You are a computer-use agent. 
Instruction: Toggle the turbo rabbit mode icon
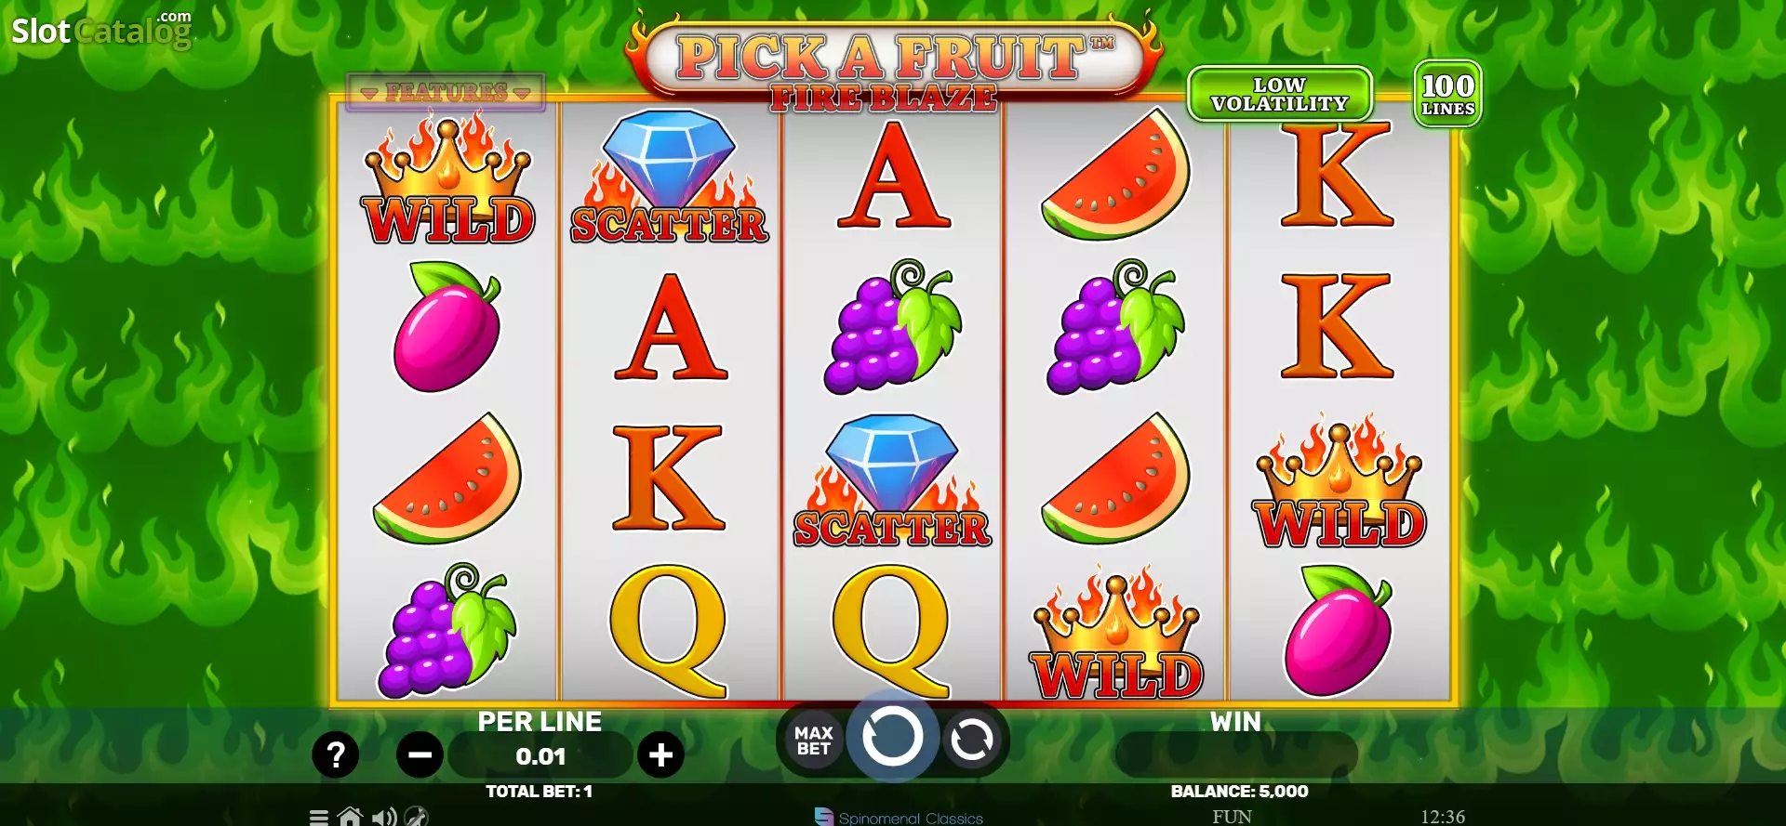417,817
